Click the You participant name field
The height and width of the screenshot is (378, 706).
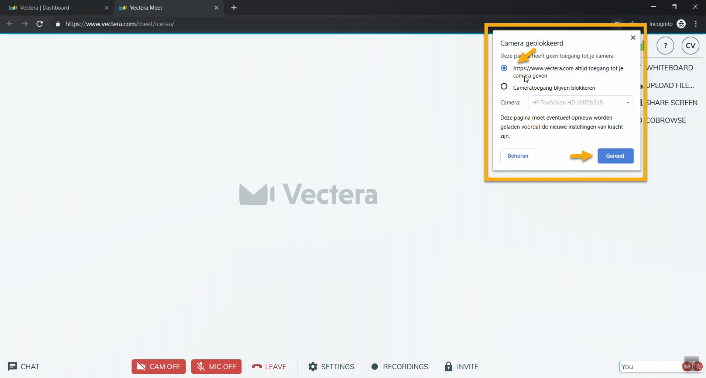650,367
